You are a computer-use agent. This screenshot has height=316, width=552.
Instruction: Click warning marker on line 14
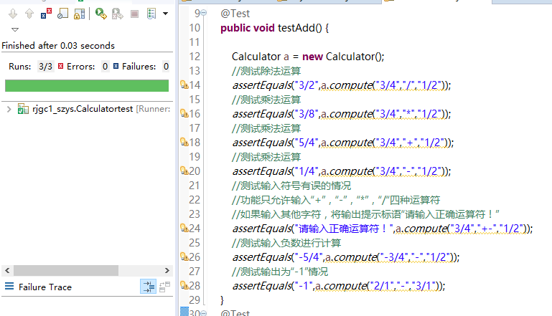point(184,85)
